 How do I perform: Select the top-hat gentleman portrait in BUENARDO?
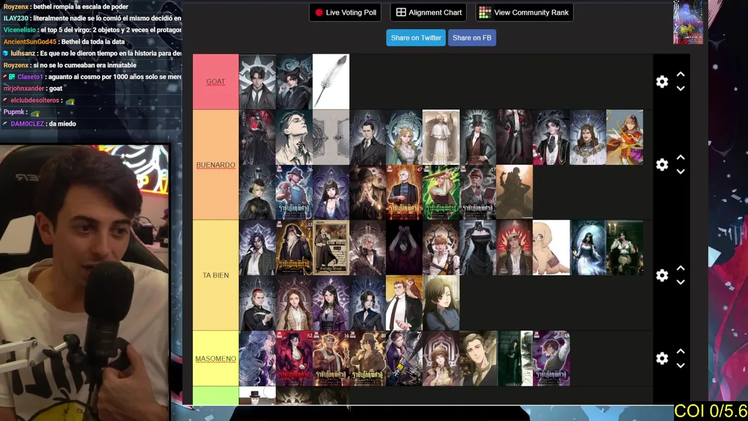click(478, 137)
